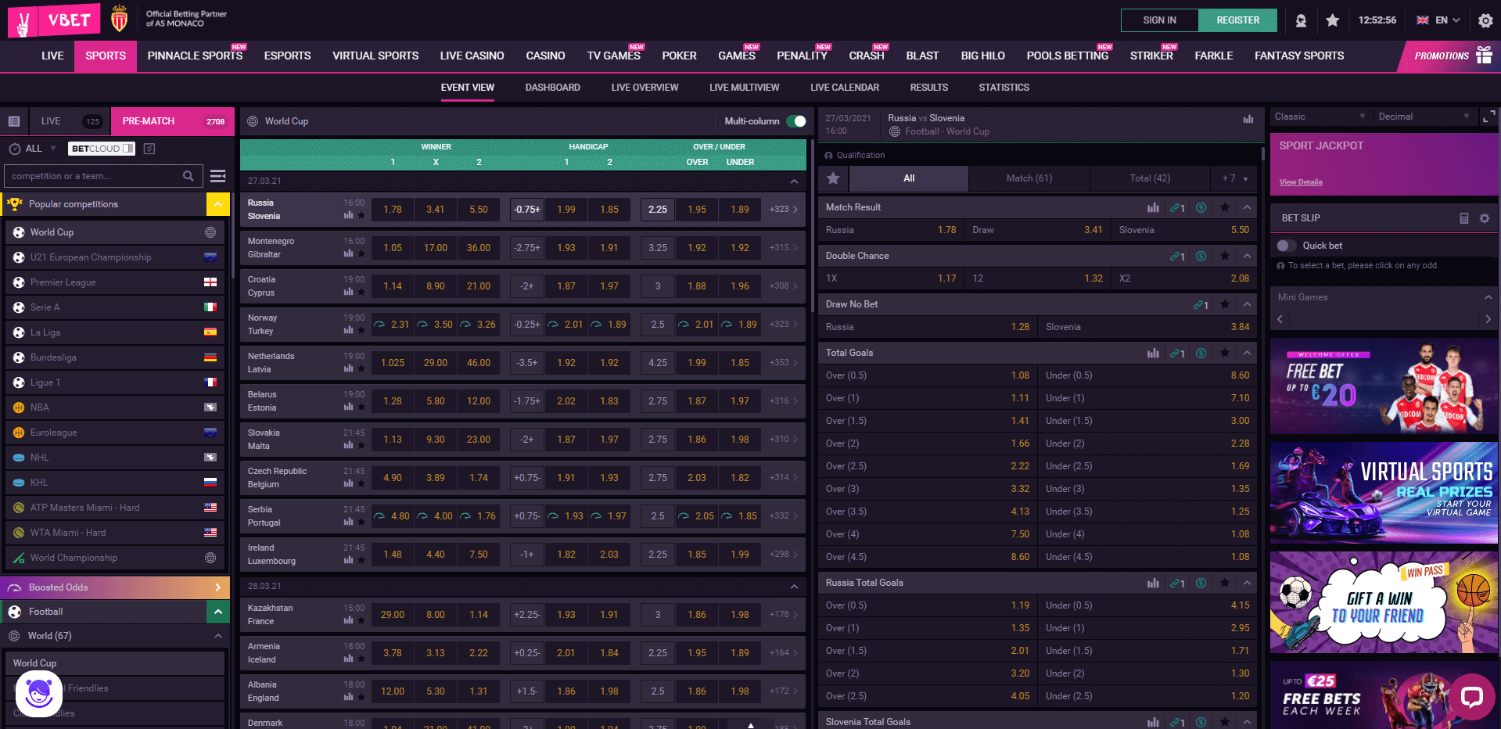The image size is (1501, 729).
Task: Click the competition or team search field
Action: pos(94,176)
